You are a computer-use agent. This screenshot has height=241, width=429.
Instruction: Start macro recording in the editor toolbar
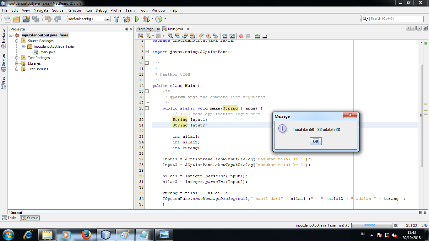point(241,36)
